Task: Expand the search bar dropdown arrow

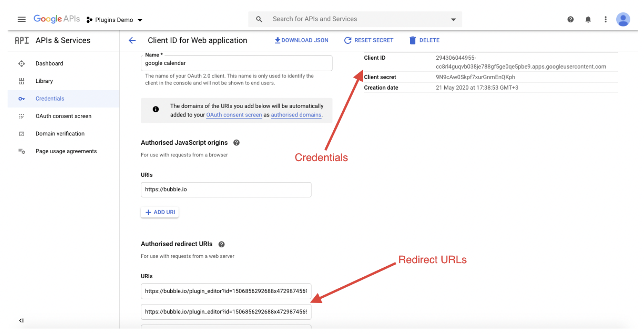Action: [453, 19]
